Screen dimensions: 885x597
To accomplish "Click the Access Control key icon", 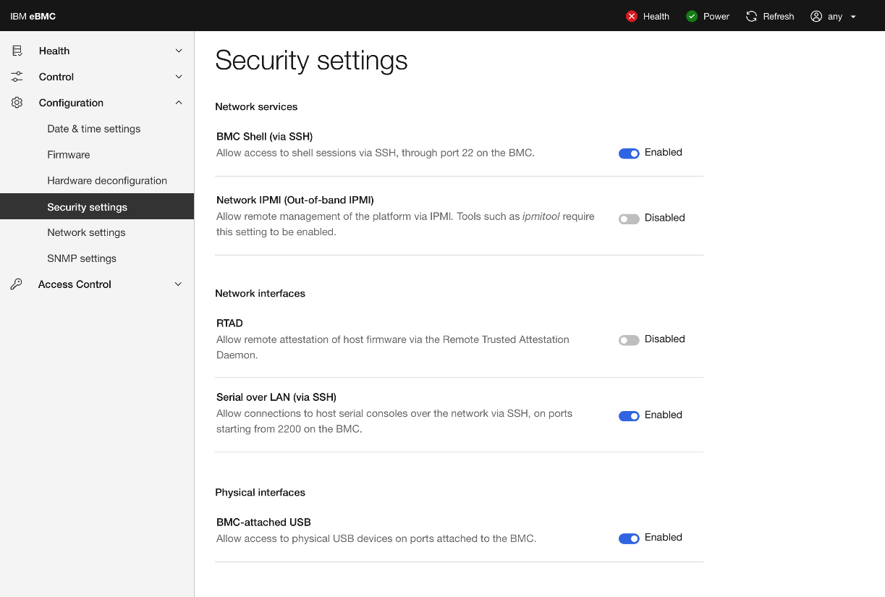I will coord(16,284).
